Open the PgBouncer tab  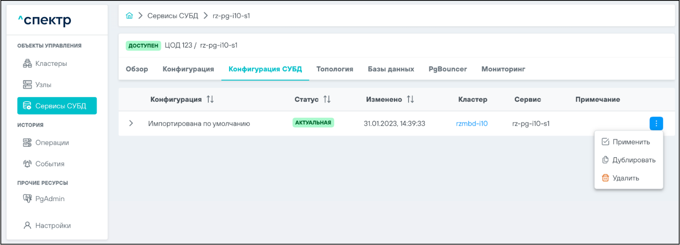(x=448, y=69)
